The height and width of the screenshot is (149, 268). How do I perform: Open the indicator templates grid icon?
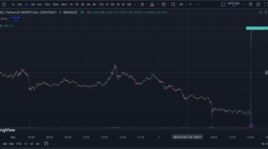(x=163, y=4)
